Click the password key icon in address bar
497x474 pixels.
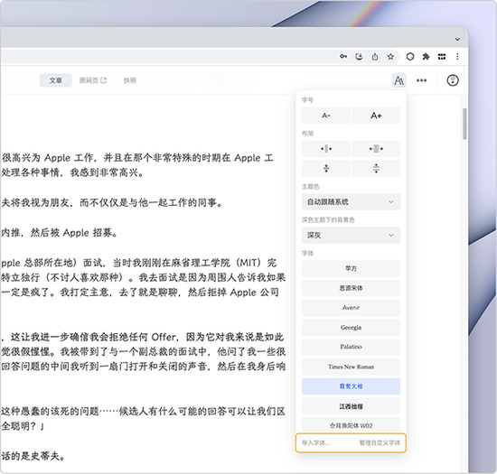pos(343,57)
